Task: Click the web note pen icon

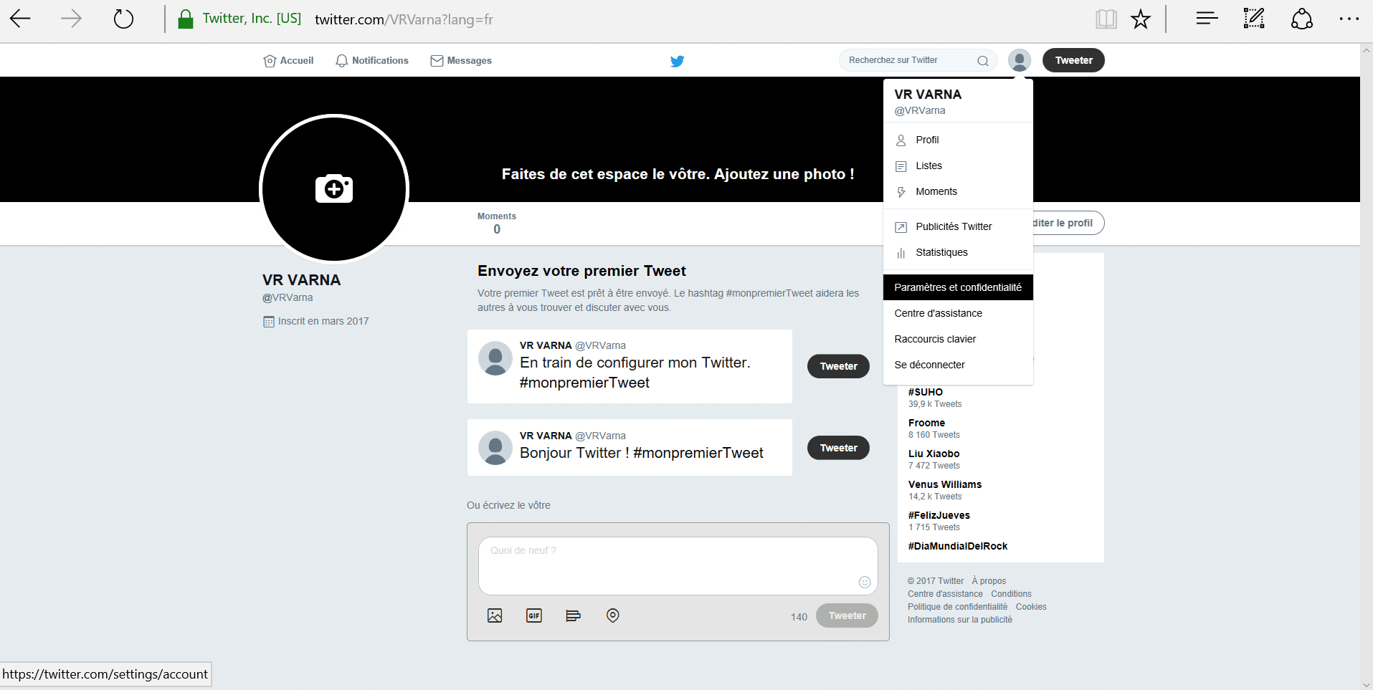Action: coord(1254,19)
